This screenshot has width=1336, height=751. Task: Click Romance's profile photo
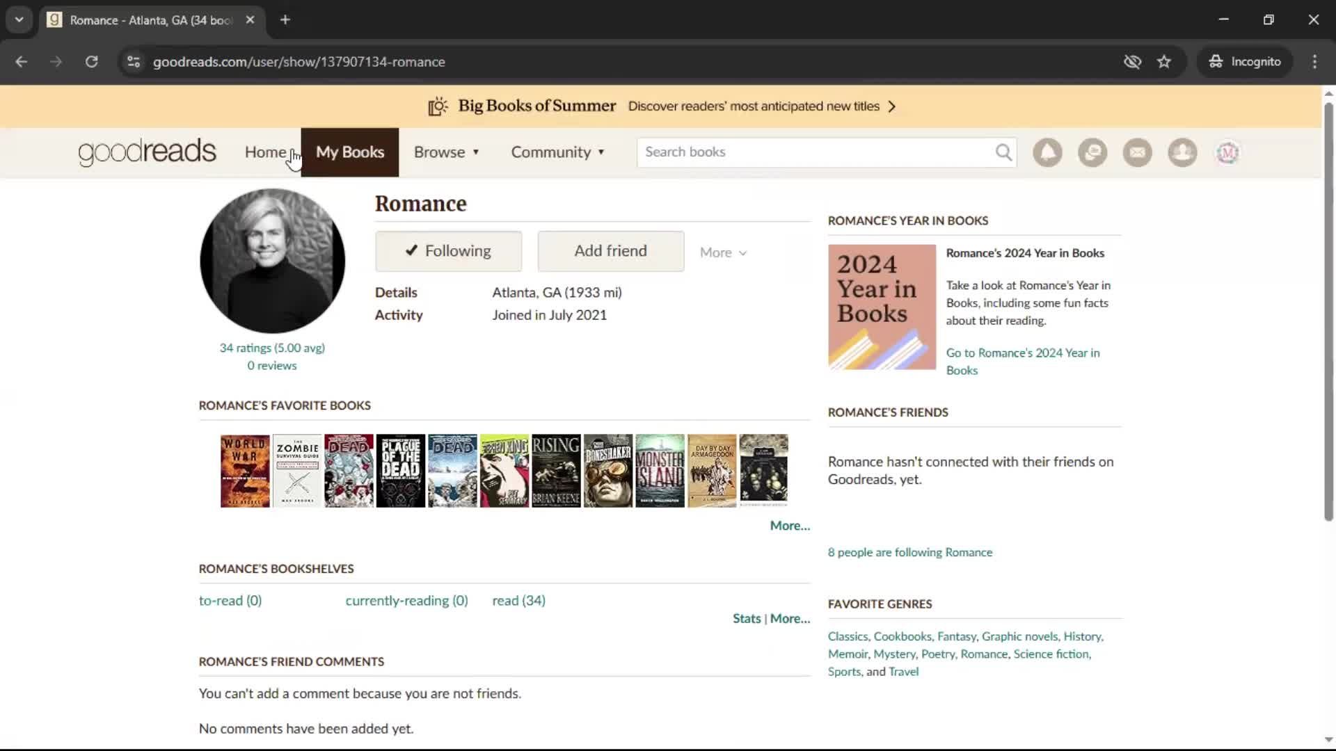[272, 261]
